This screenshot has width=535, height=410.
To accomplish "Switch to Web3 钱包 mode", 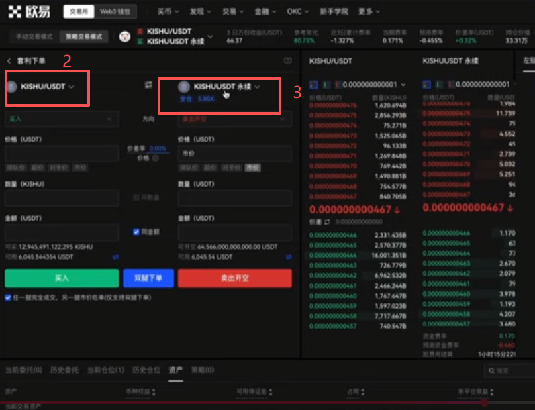I will point(115,12).
